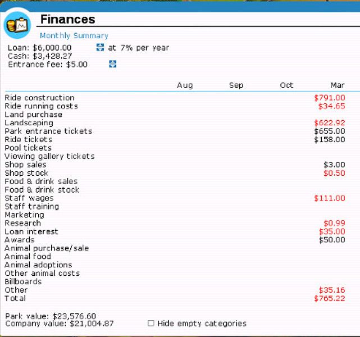Click the Loan interest row label
The image size is (360, 337).
[x=31, y=231]
